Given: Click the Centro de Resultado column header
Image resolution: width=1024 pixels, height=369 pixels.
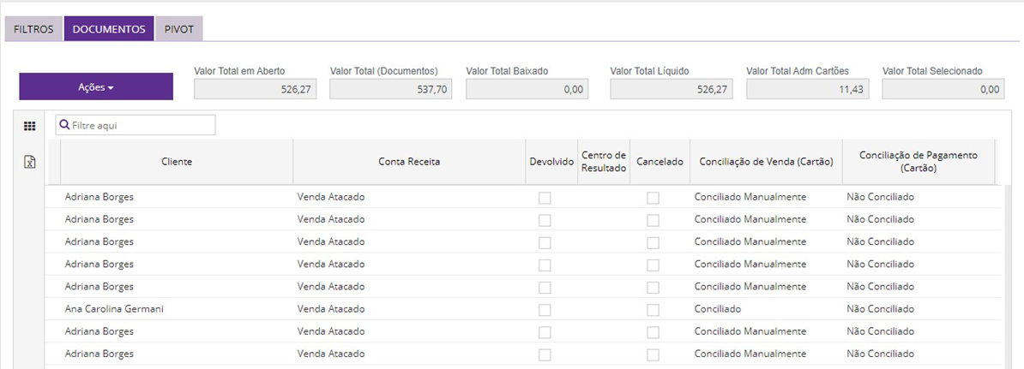Looking at the screenshot, I should click(604, 162).
